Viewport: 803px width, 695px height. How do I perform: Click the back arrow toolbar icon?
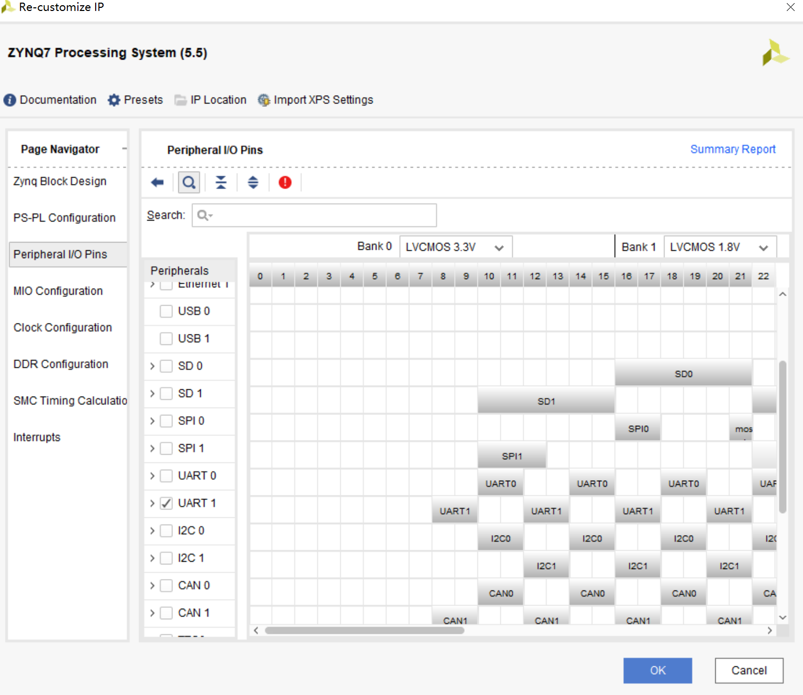[x=157, y=182]
